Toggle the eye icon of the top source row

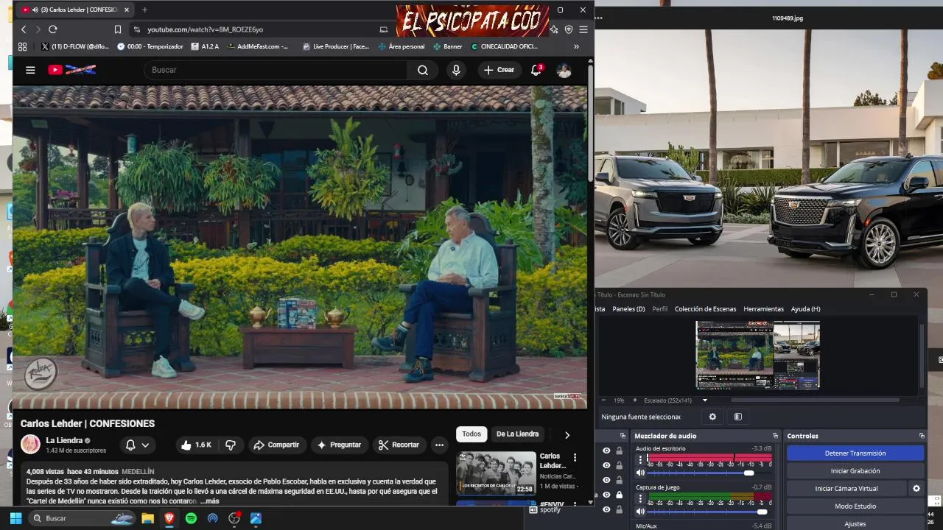click(x=606, y=451)
